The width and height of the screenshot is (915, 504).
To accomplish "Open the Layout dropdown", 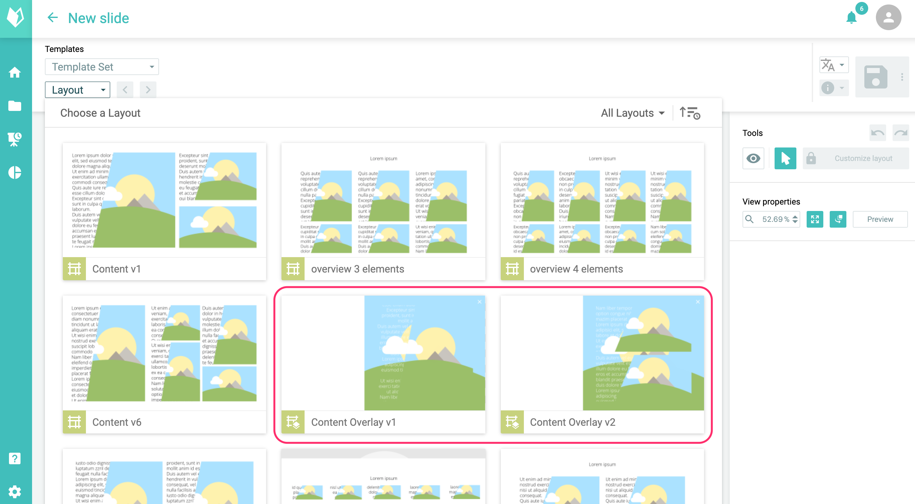I will tap(78, 90).
